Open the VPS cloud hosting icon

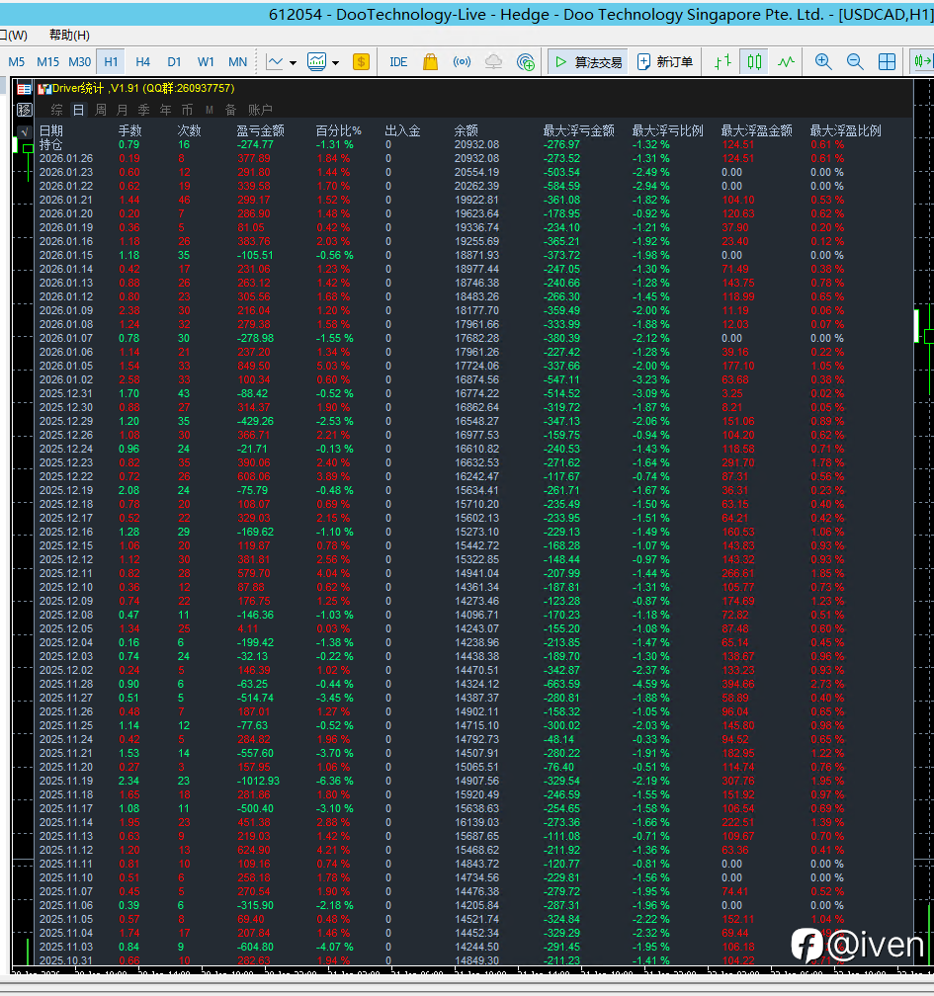tap(494, 61)
